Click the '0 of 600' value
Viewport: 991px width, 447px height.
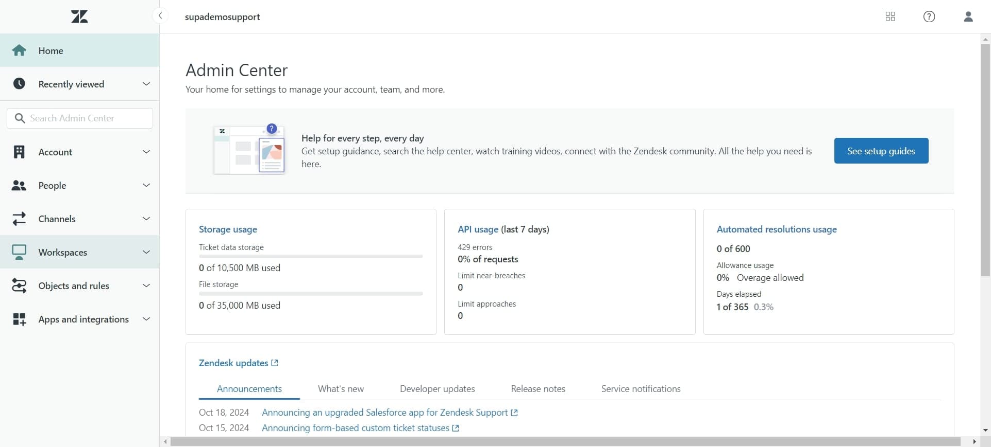point(733,249)
